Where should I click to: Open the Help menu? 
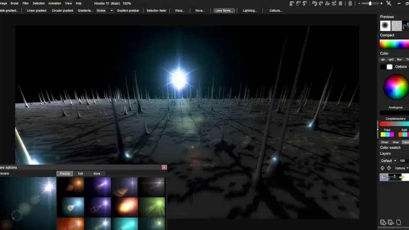[x=79, y=4]
